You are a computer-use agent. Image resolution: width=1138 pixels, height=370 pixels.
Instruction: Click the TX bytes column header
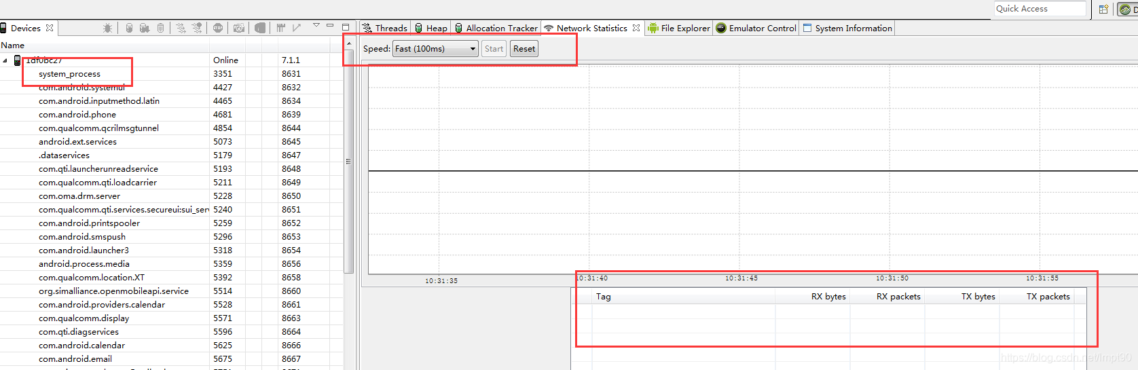point(962,297)
